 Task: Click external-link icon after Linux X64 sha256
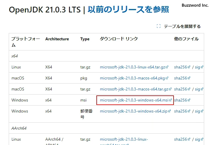[x=189, y=67]
